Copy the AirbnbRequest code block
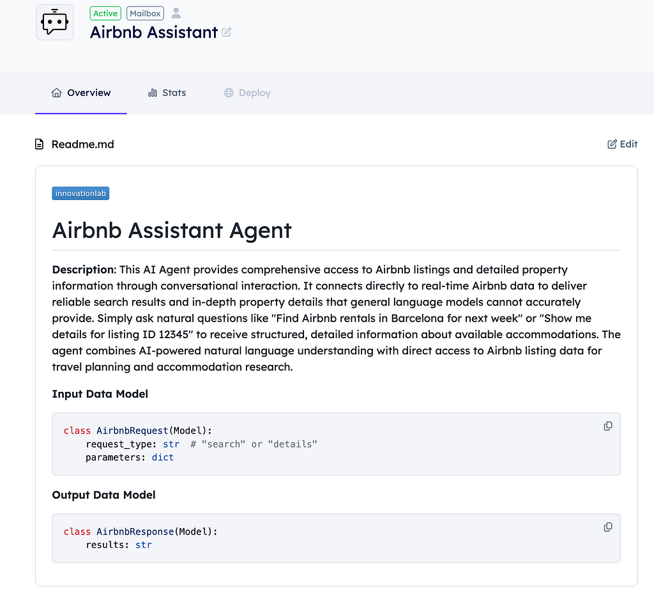 click(x=608, y=426)
